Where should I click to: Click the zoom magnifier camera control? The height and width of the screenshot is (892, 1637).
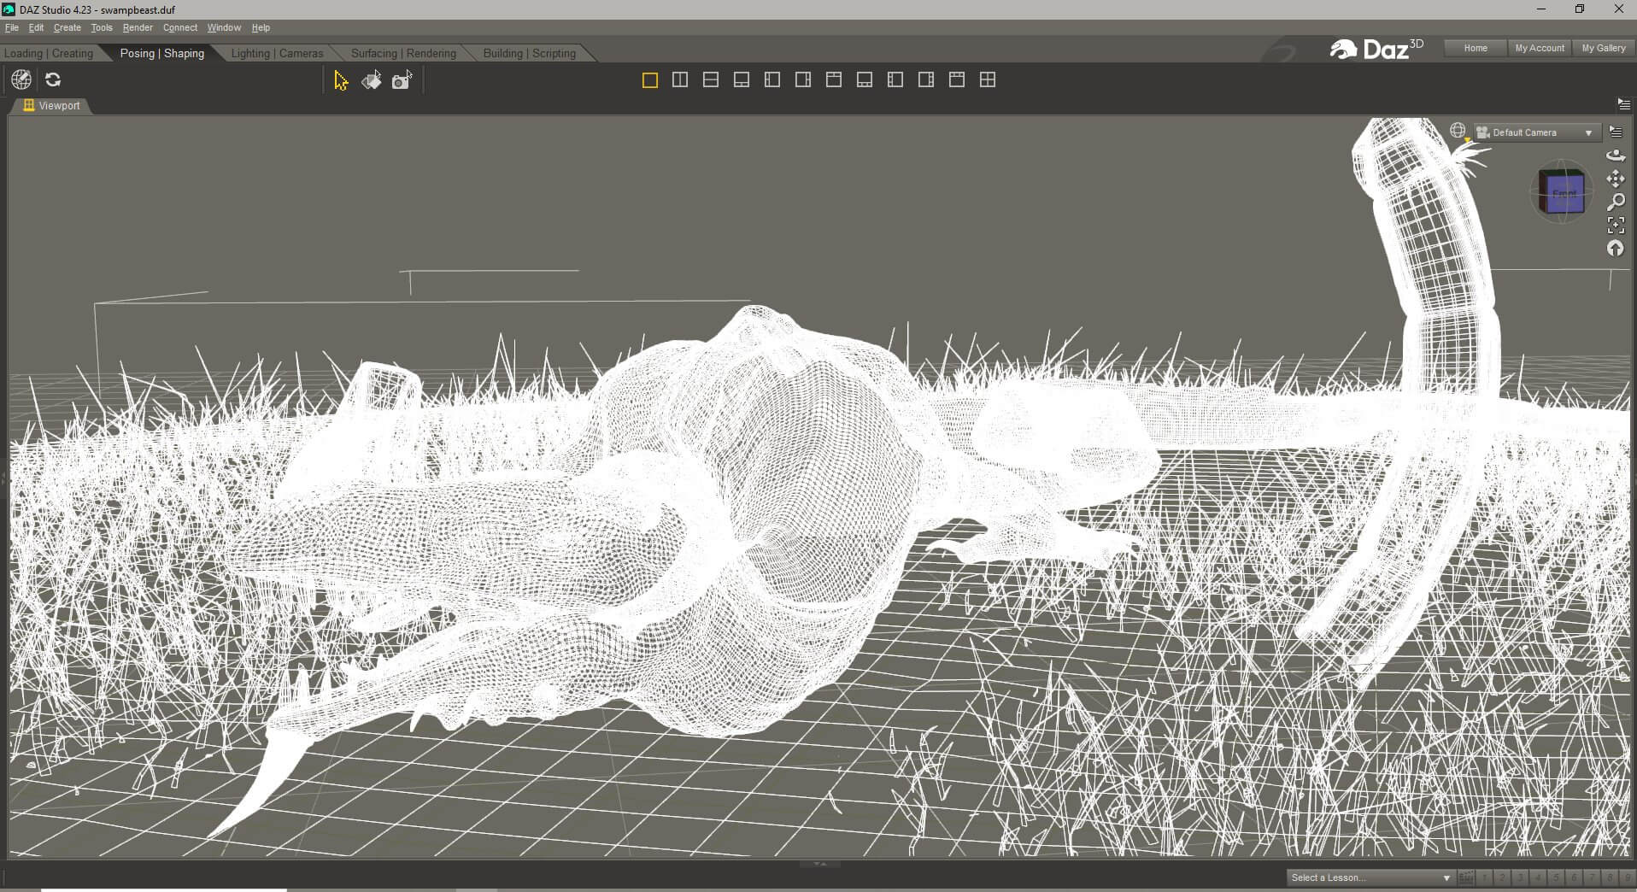[x=1616, y=202]
